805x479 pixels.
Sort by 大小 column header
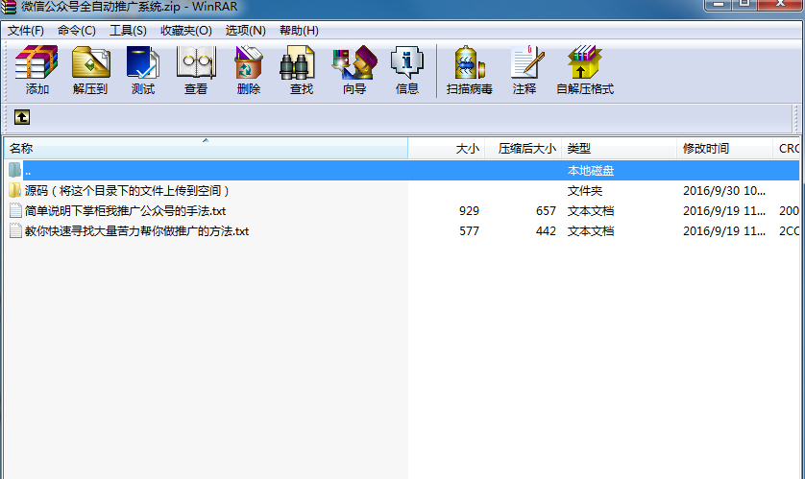point(446,148)
